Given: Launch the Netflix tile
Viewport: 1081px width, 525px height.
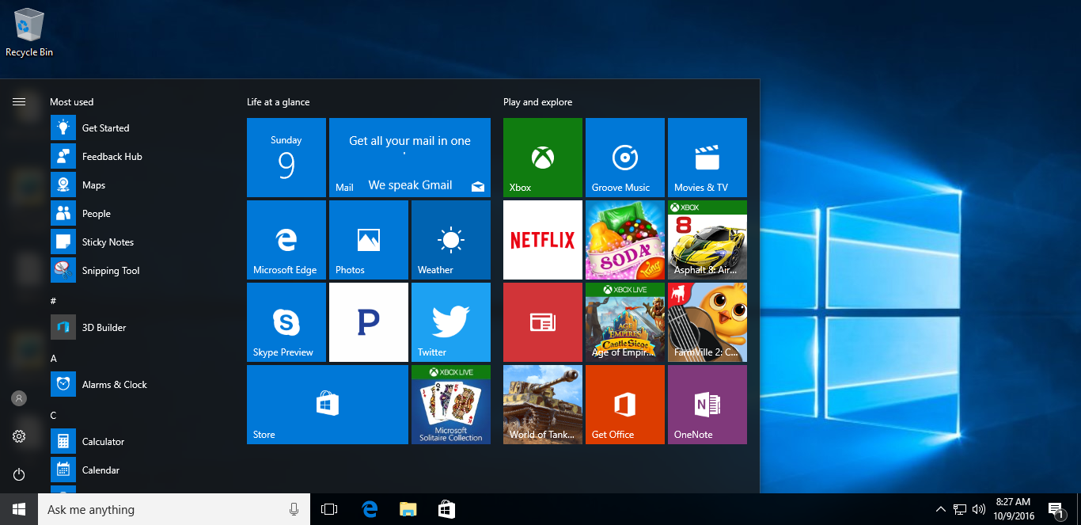Looking at the screenshot, I should click(543, 240).
